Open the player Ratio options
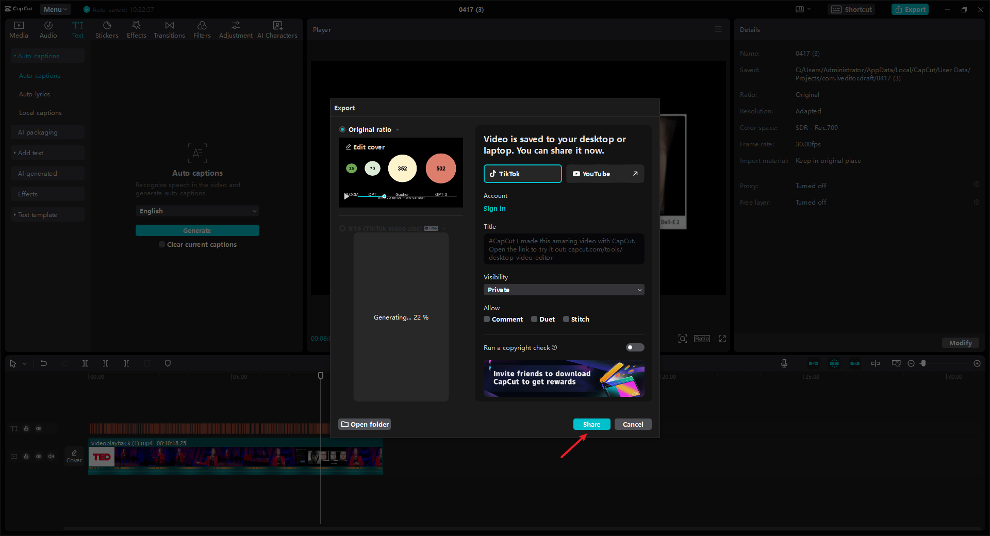This screenshot has width=990, height=536. (x=702, y=339)
